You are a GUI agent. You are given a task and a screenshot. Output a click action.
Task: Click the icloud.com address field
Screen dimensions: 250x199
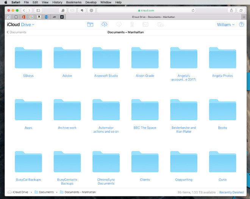click(146, 10)
